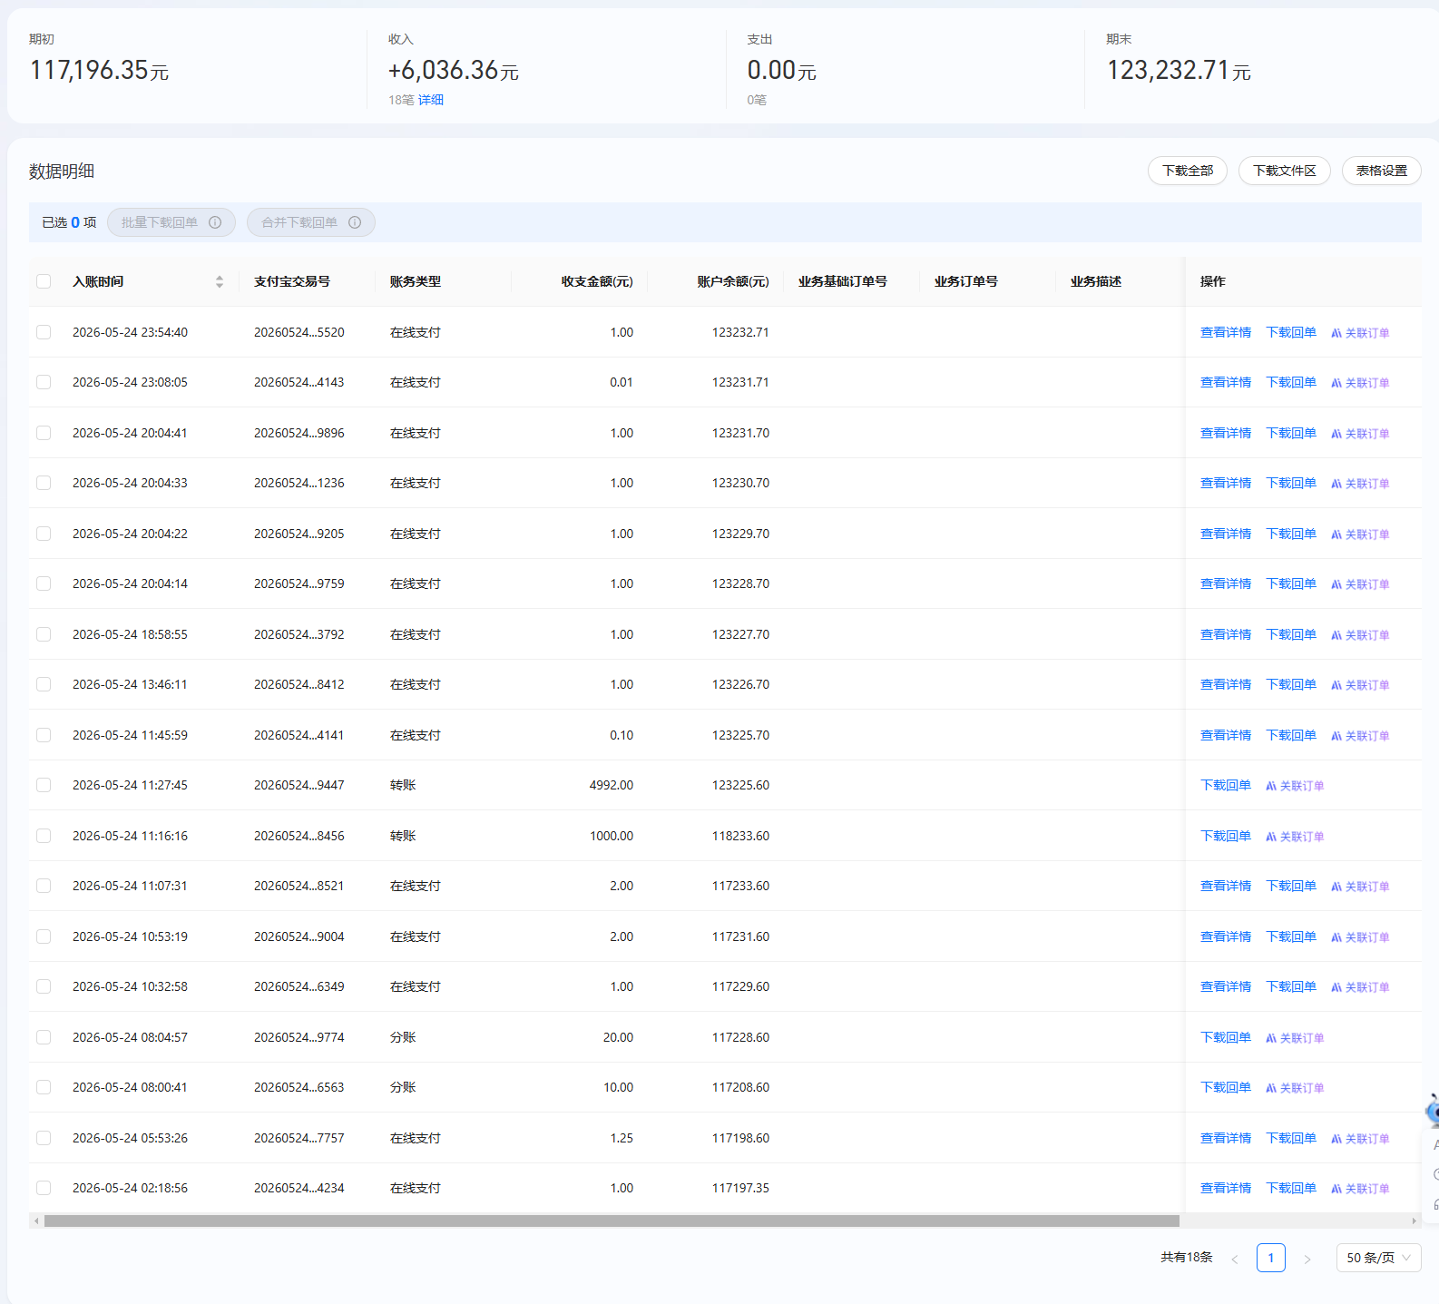
Task: Click 业务描述 column header
Action: point(1096,281)
